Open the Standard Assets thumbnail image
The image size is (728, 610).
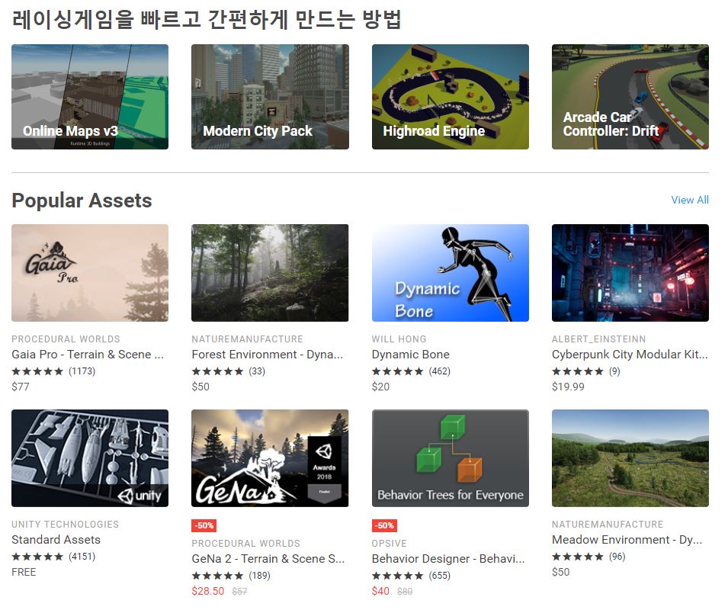90,458
